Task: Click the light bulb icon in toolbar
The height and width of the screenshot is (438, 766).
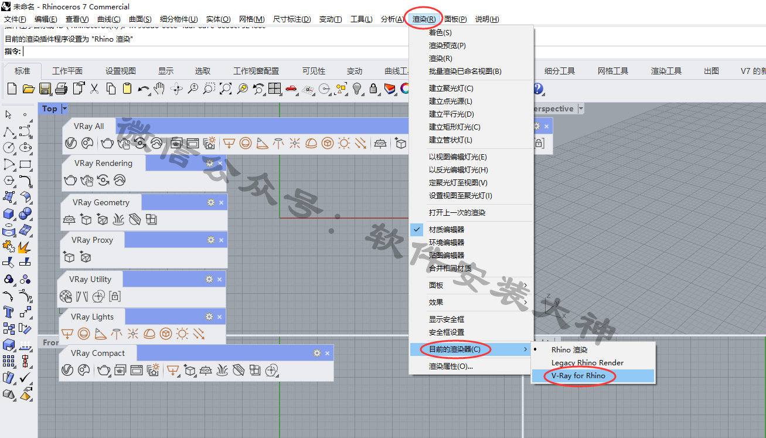Action: [x=356, y=89]
